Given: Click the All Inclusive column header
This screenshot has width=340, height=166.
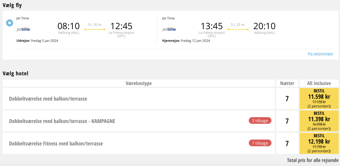Looking at the screenshot, I should coord(319,83).
